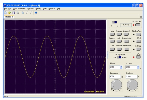147x100 pixels.
Task: Click the Print toolbar icon
Action: point(18,13)
